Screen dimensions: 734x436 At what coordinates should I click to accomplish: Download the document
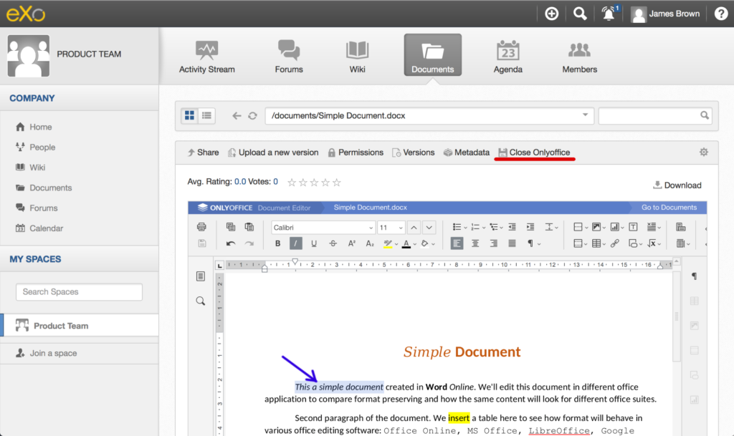tap(677, 185)
